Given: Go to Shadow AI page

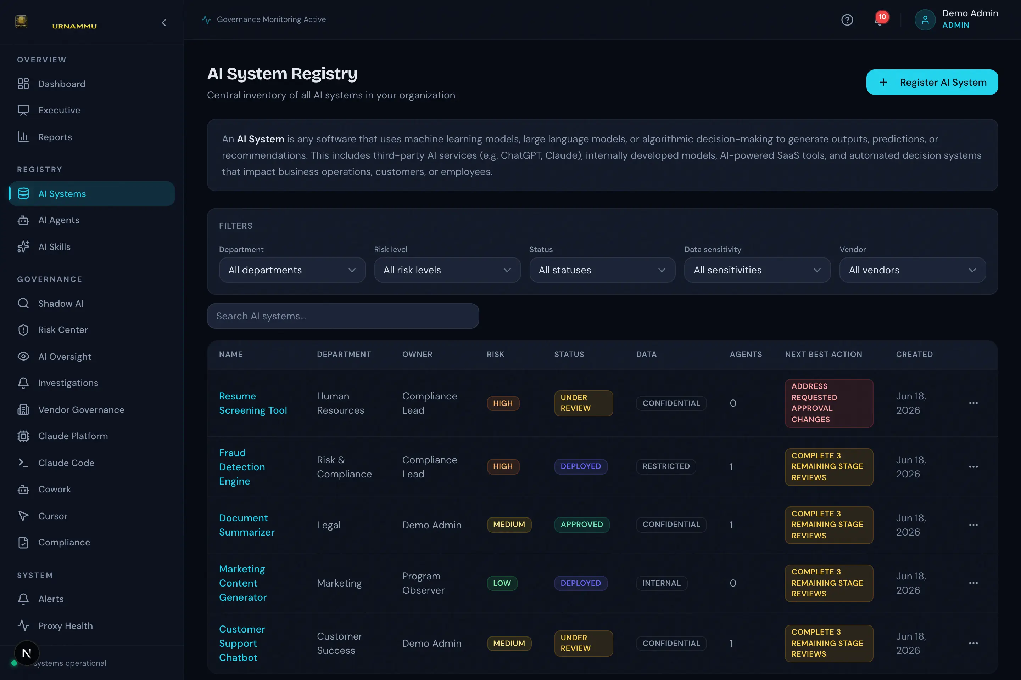Looking at the screenshot, I should [x=91, y=303].
